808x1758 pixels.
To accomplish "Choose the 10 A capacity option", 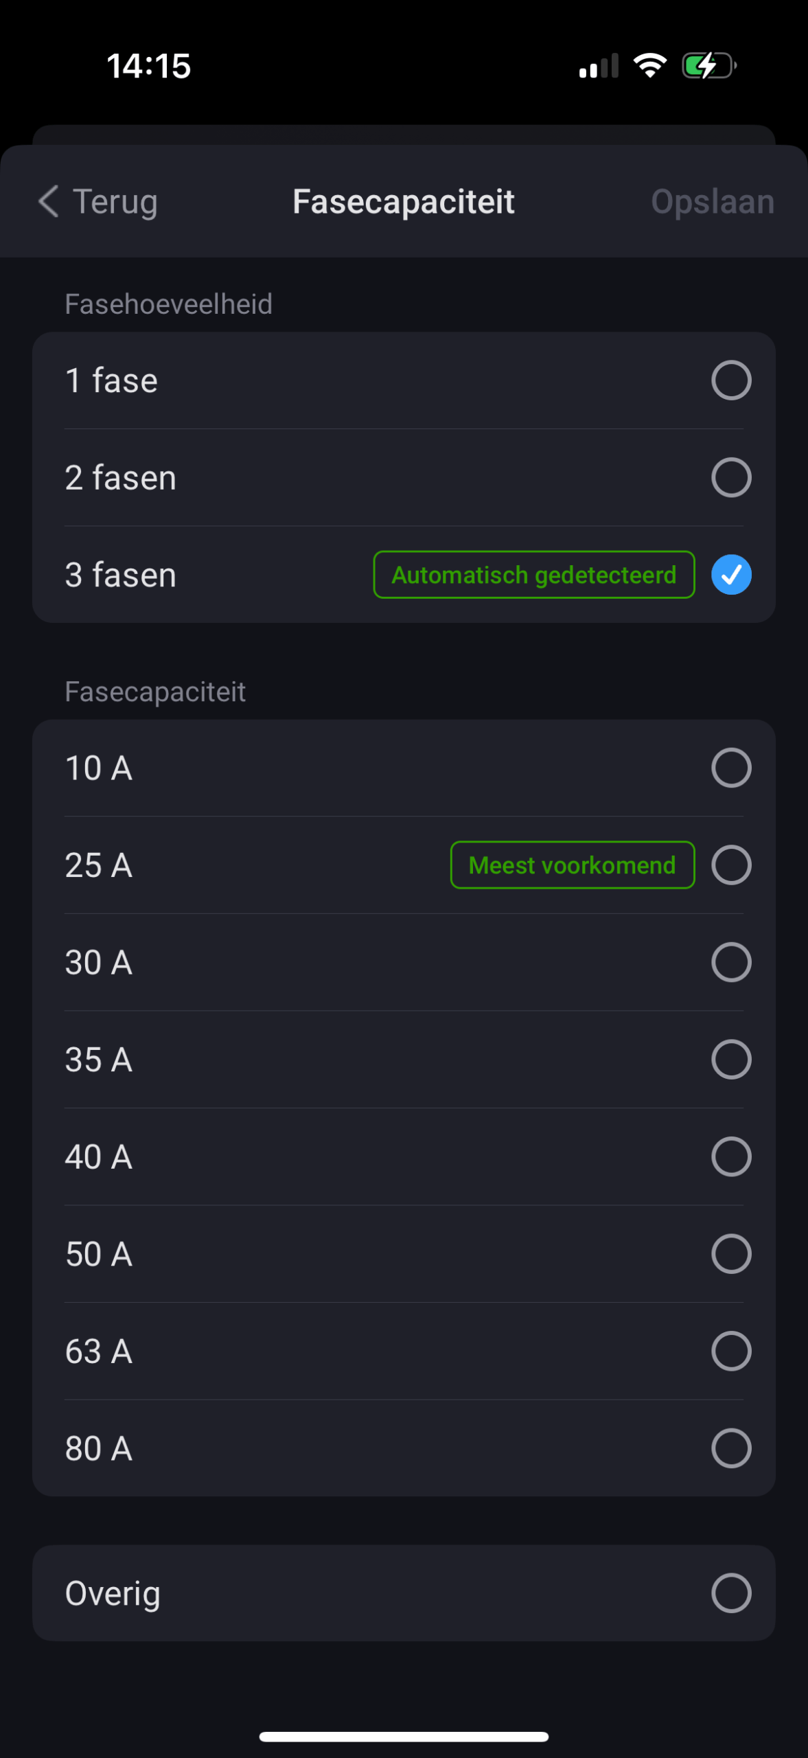I will (x=731, y=768).
